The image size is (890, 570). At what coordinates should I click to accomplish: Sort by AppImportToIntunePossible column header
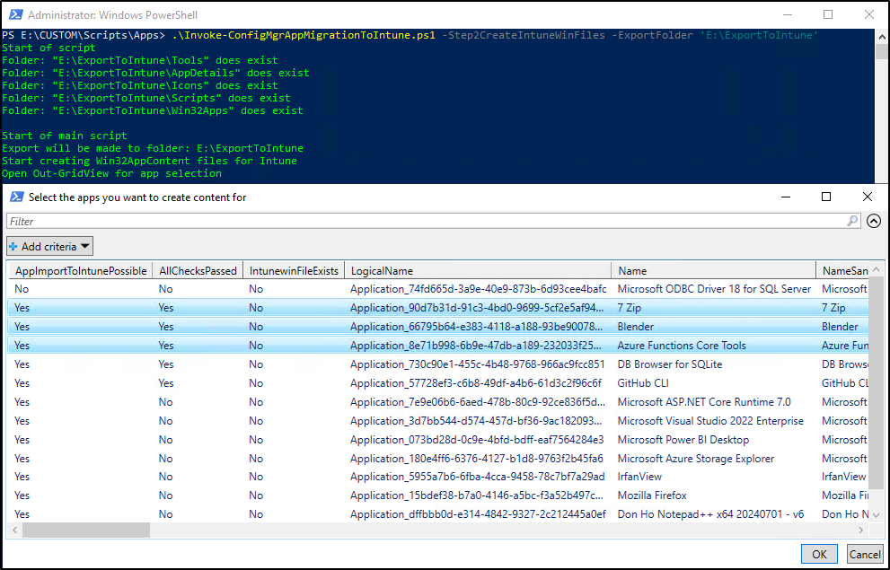[x=81, y=270]
